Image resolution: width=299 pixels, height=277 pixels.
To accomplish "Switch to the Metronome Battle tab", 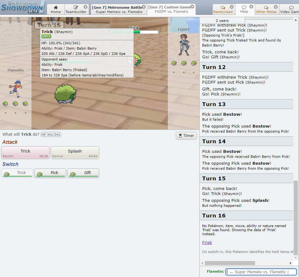I will (x=119, y=9).
